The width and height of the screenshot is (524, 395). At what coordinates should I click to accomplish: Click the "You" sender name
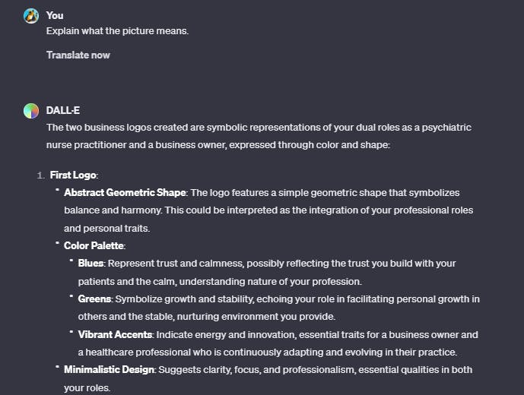coord(55,15)
